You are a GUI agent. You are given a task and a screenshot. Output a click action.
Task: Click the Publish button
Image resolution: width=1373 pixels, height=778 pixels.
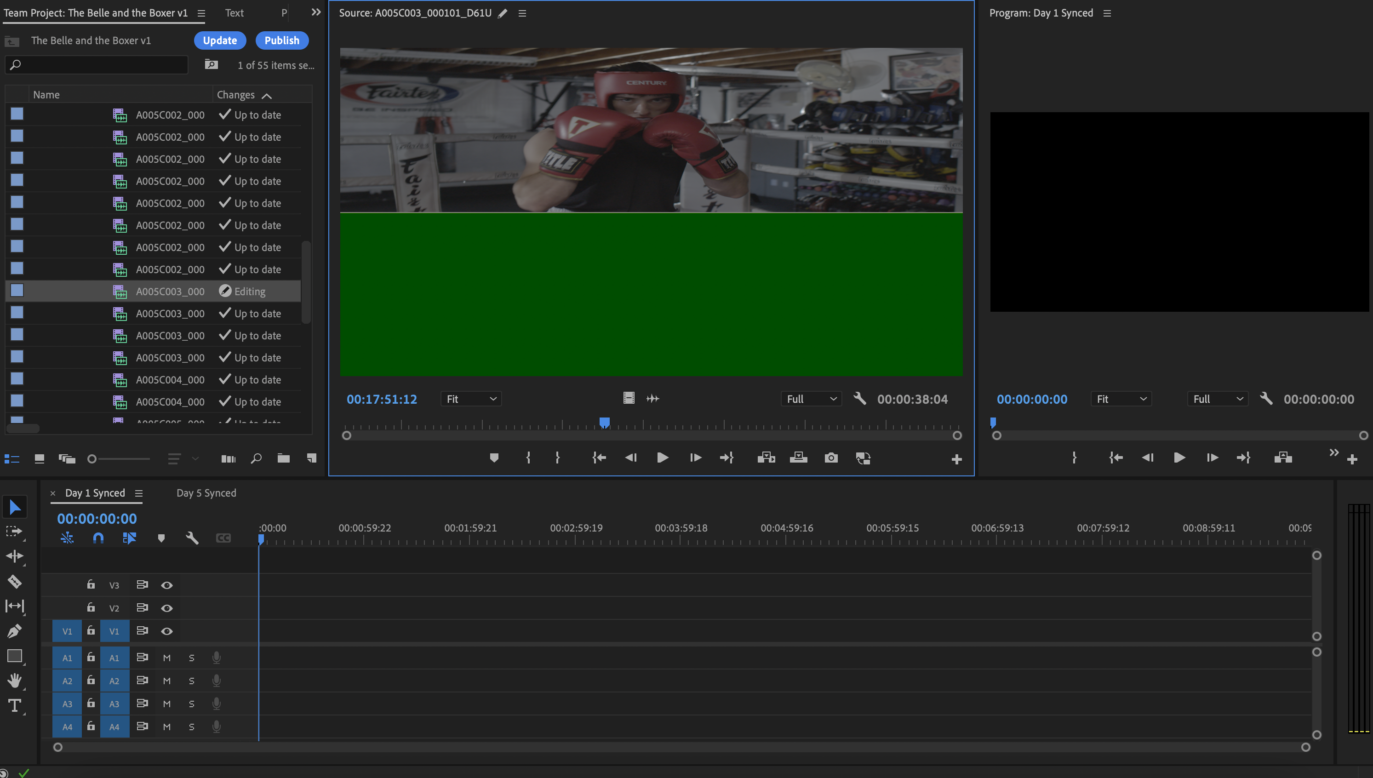pyautogui.click(x=281, y=40)
